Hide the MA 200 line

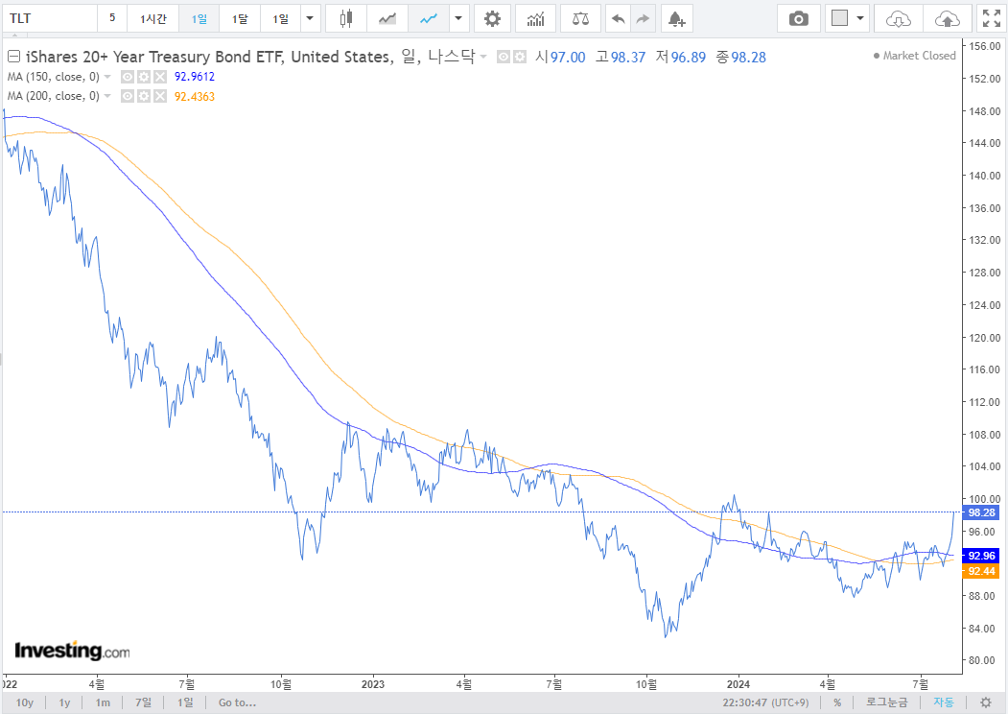pyautogui.click(x=128, y=97)
